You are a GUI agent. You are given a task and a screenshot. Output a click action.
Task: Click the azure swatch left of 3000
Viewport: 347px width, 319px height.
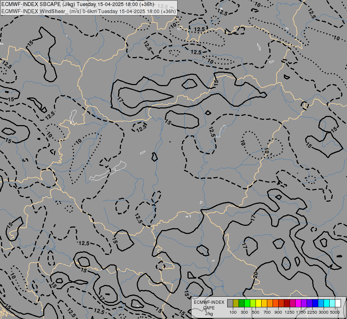tap(321, 303)
